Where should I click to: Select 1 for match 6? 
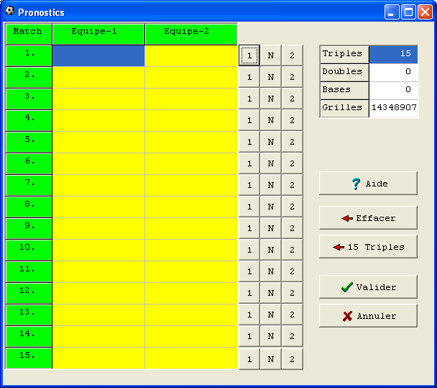pos(249,163)
